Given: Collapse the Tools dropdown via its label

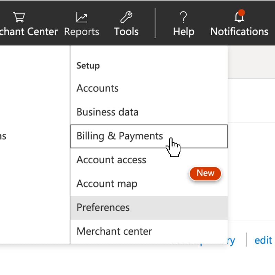Looking at the screenshot, I should coord(126,32).
